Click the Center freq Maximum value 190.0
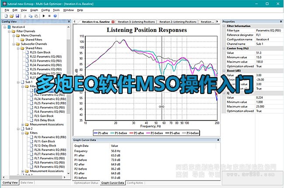 tap(269, 62)
